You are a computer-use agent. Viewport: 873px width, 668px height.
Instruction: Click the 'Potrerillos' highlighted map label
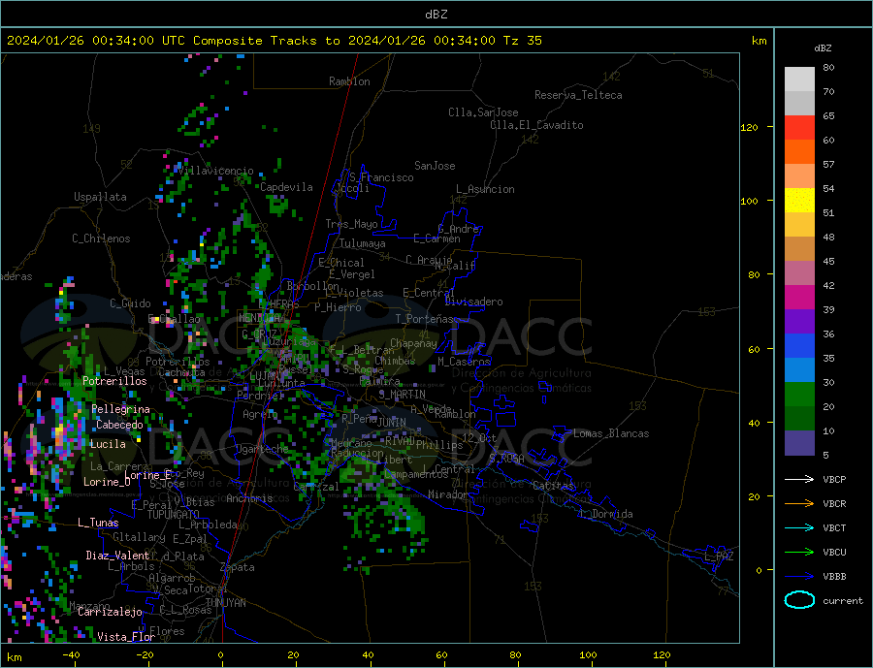point(114,381)
